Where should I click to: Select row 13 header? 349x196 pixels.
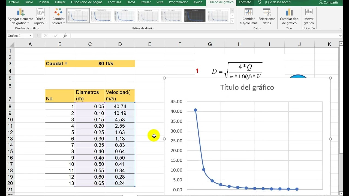pyautogui.click(x=10, y=139)
